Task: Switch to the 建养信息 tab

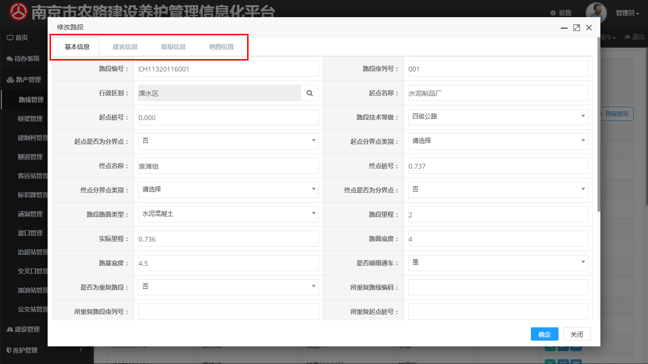Action: coord(125,47)
